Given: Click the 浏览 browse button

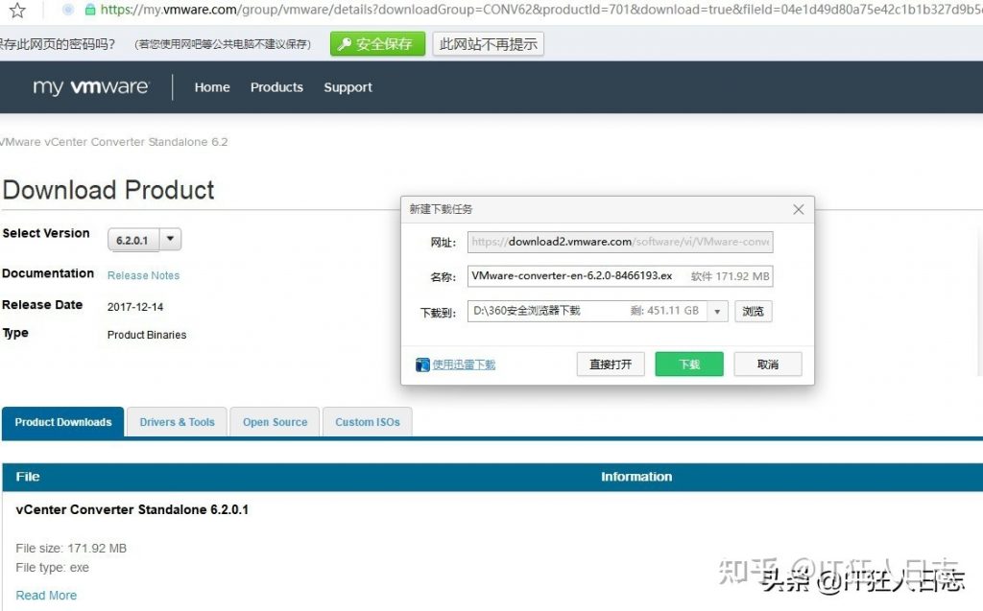Looking at the screenshot, I should tap(753, 311).
